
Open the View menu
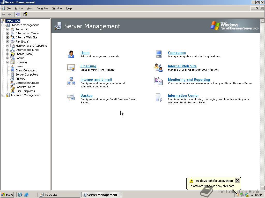point(30,8)
